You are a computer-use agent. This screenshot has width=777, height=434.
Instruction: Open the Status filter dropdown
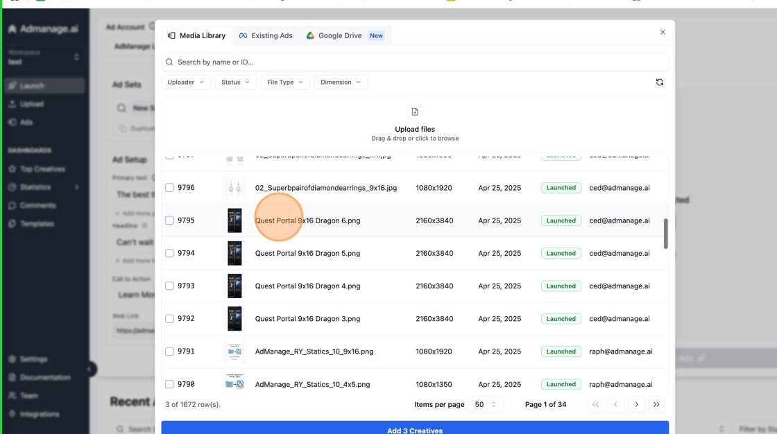pyautogui.click(x=235, y=83)
